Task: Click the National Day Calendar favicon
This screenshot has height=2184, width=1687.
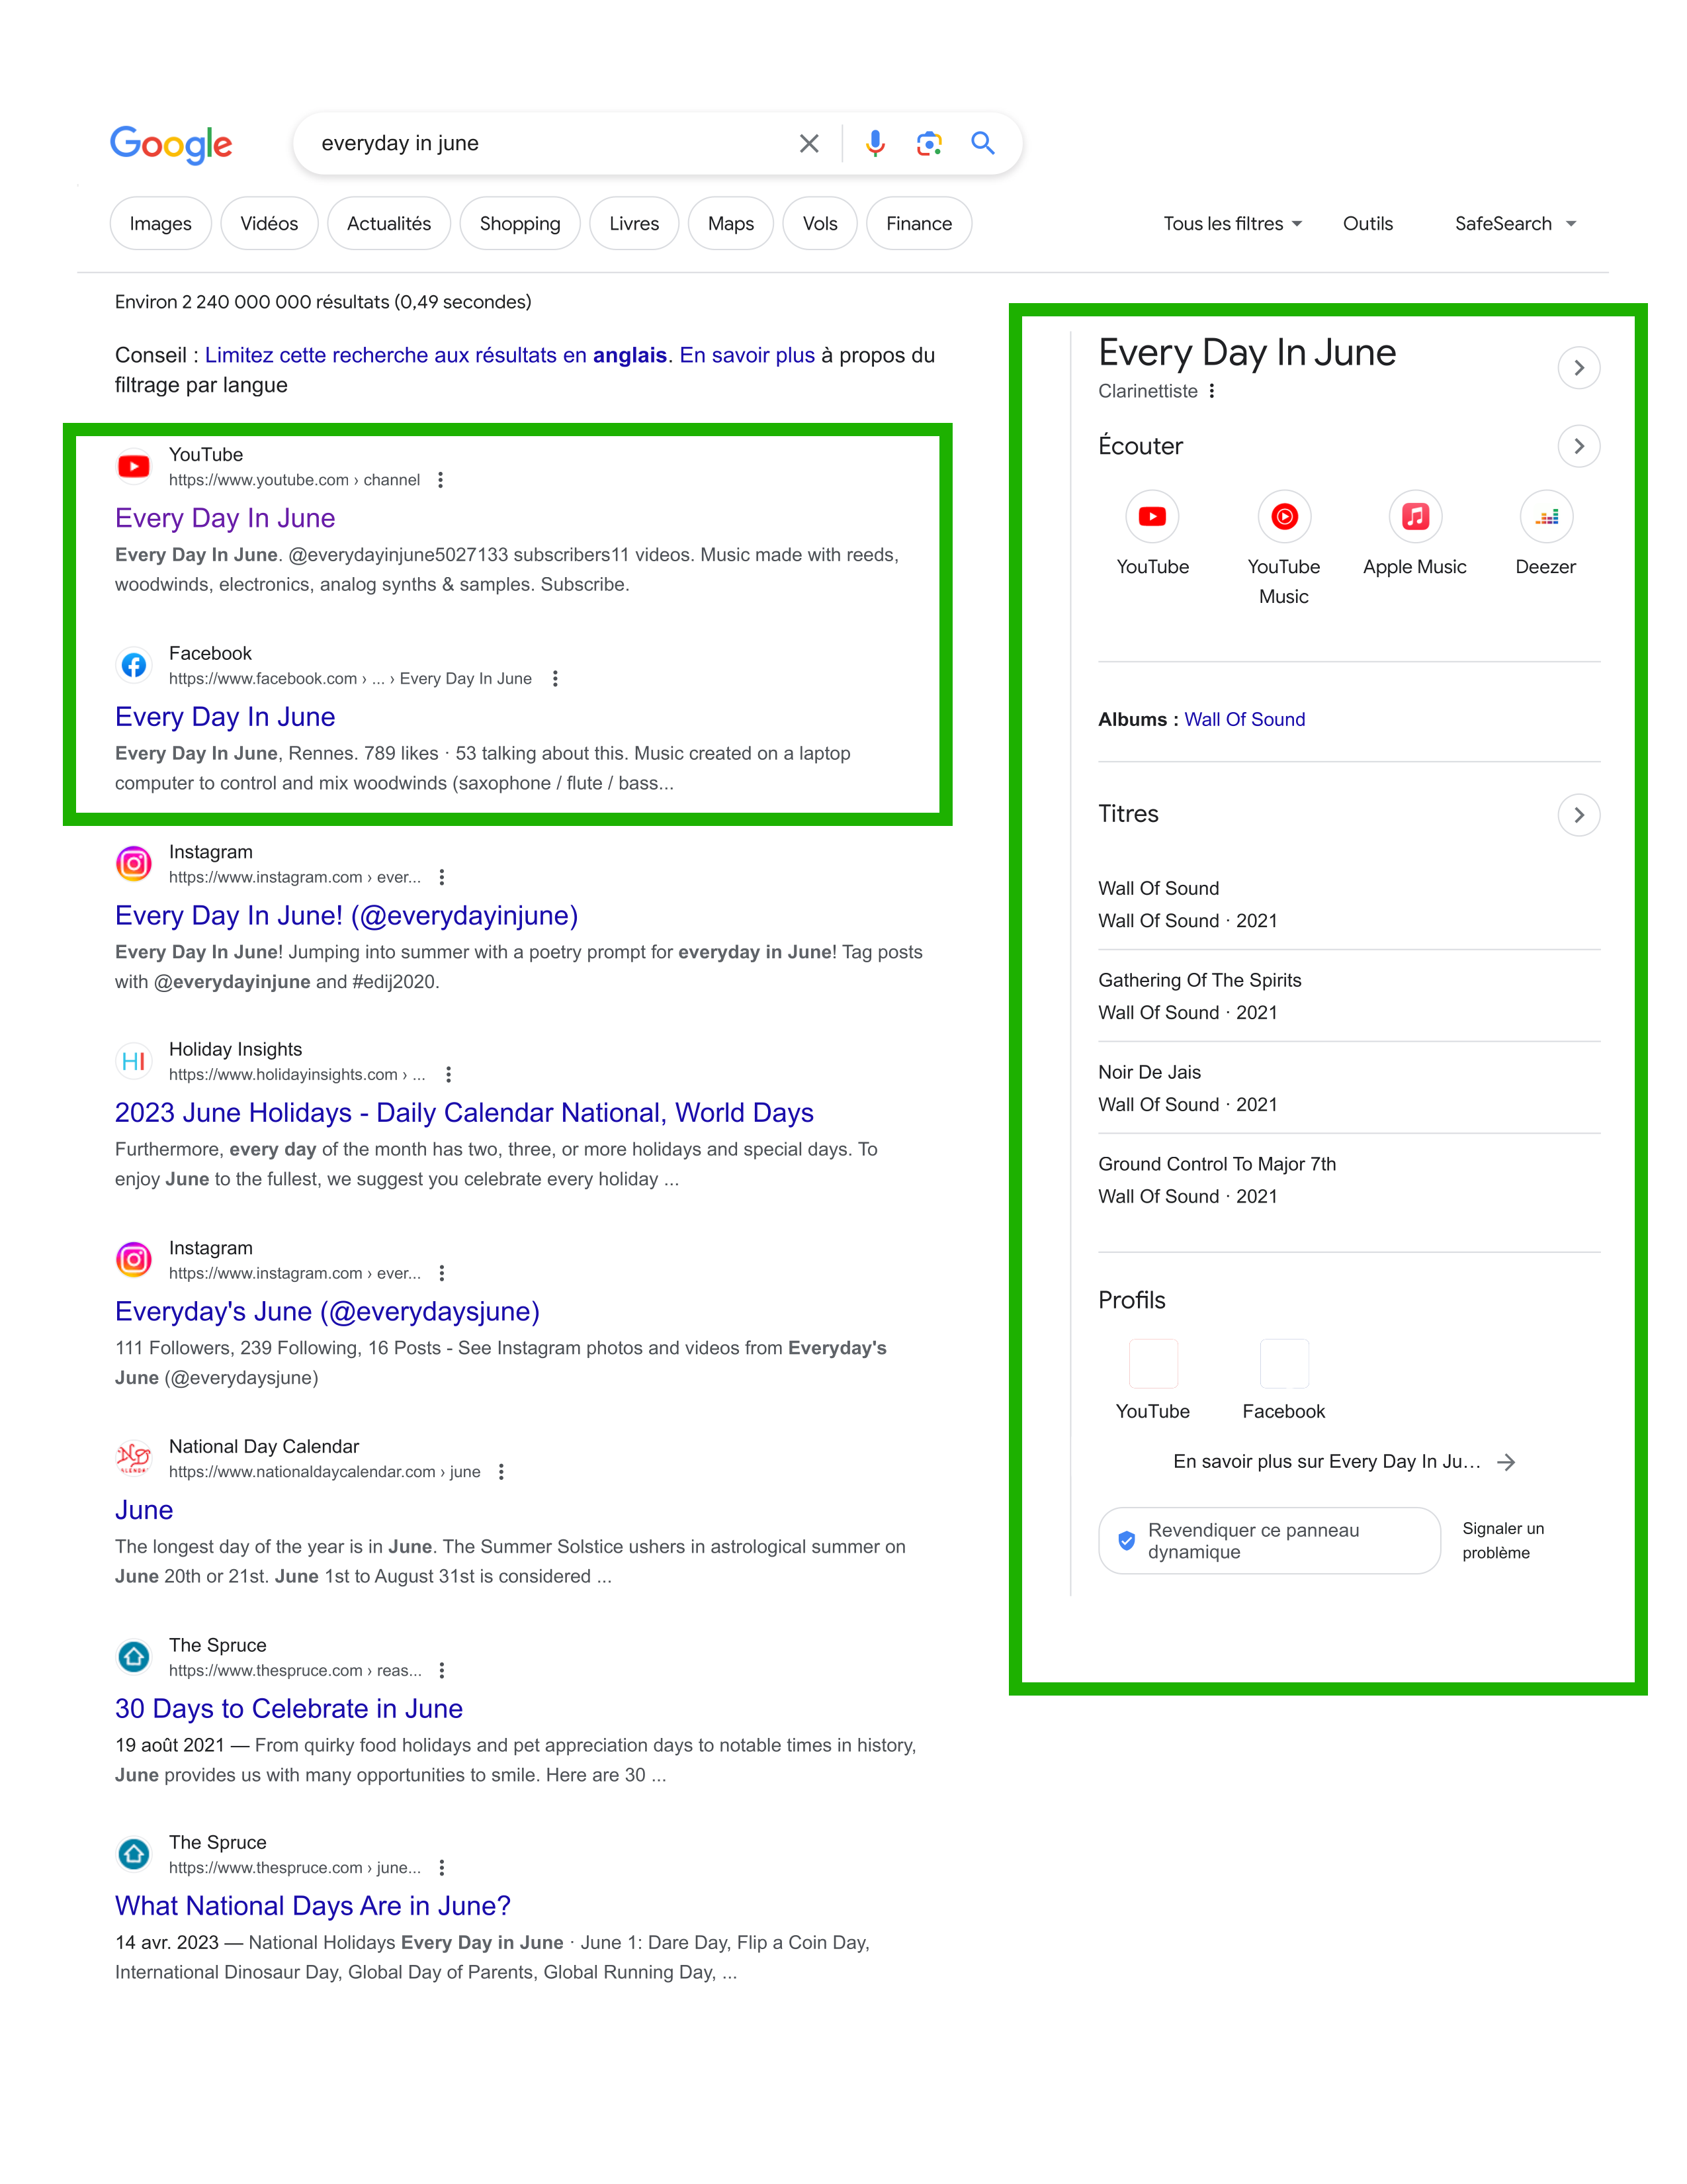Action: [x=134, y=1458]
